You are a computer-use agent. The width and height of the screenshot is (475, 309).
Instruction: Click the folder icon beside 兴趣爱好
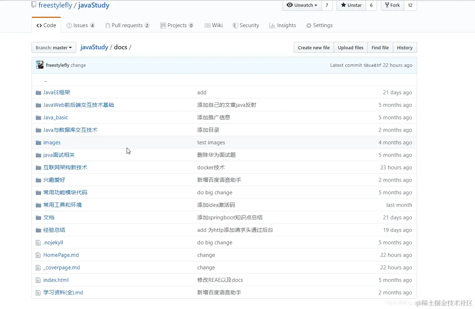[x=38, y=180]
